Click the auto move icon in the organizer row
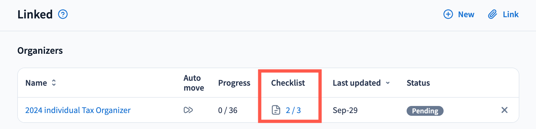This screenshot has height=129, width=536. point(188,110)
